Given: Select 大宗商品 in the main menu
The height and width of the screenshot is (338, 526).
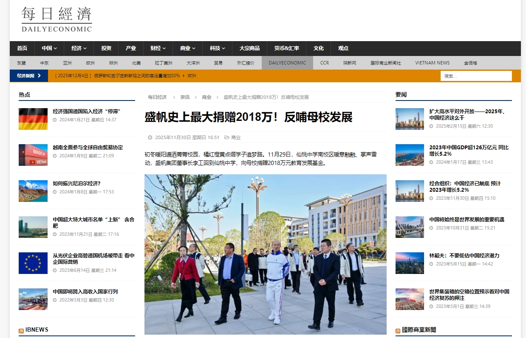Looking at the screenshot, I should tap(249, 48).
